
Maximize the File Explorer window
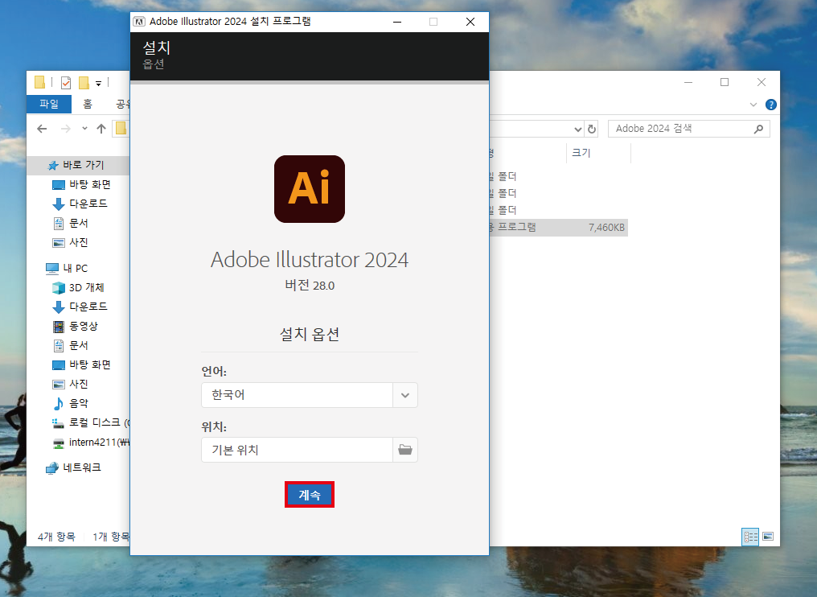click(725, 82)
